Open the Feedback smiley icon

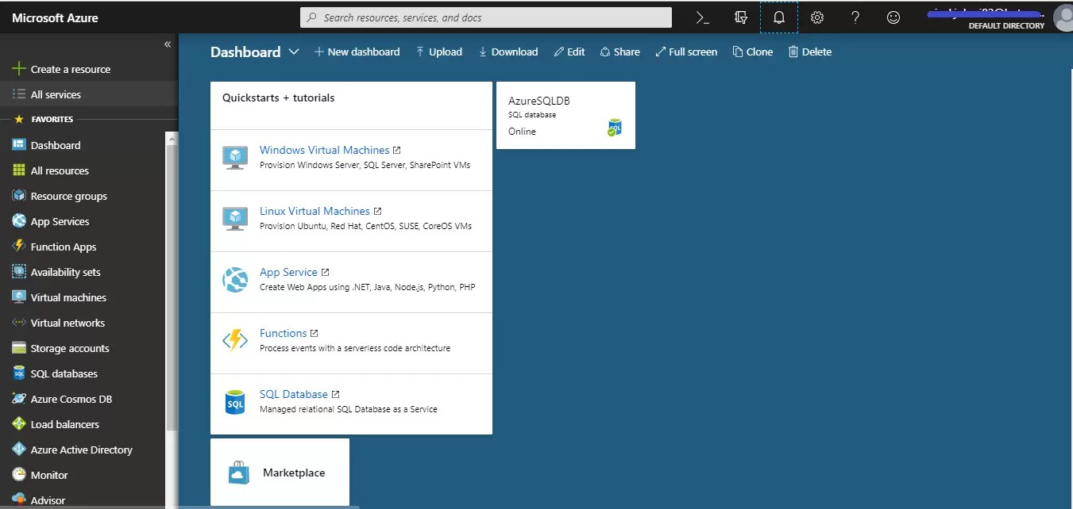coord(894,17)
